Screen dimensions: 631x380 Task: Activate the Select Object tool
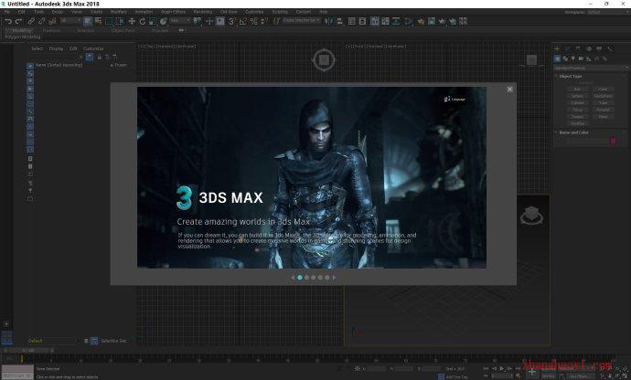(x=88, y=21)
